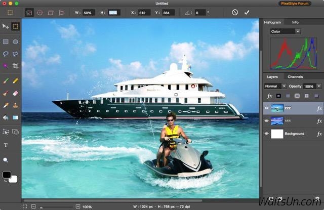The height and width of the screenshot is (210, 324).
Task: Select the Text tool
Action: 6,145
